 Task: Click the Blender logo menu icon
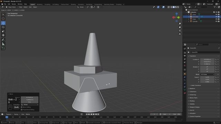click(2, 4)
